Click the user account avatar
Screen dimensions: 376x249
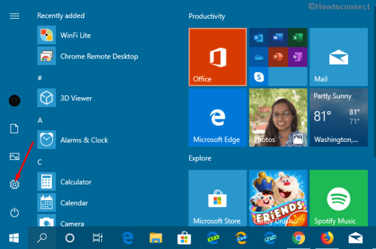[14, 100]
